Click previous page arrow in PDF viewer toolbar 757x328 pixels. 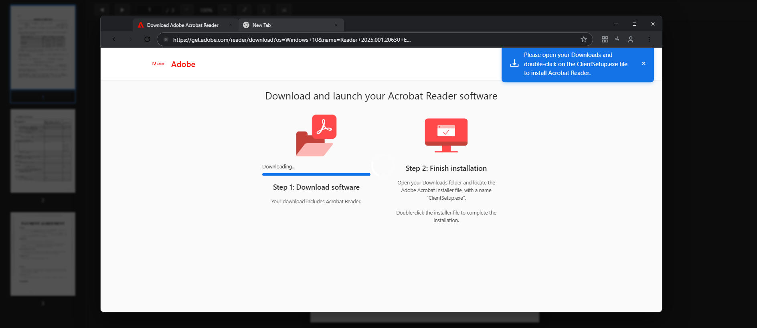(103, 10)
